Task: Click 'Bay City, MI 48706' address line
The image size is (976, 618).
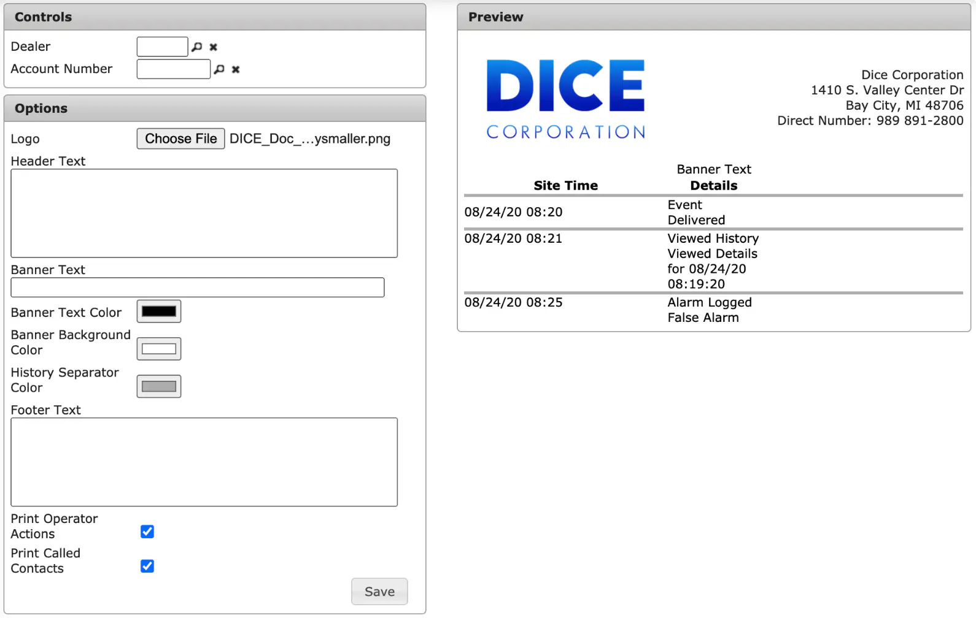Action: coord(905,105)
